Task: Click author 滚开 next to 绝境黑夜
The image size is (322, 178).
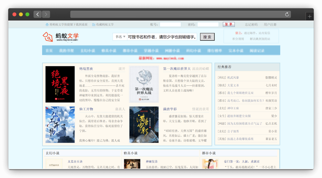Action: 122,69
